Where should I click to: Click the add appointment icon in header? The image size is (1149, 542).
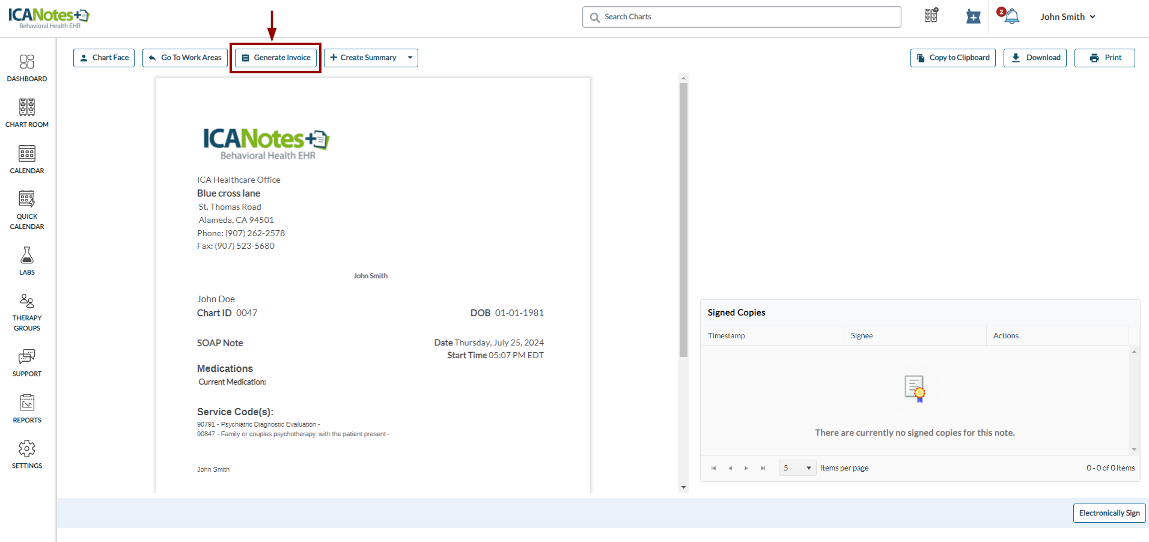(974, 17)
